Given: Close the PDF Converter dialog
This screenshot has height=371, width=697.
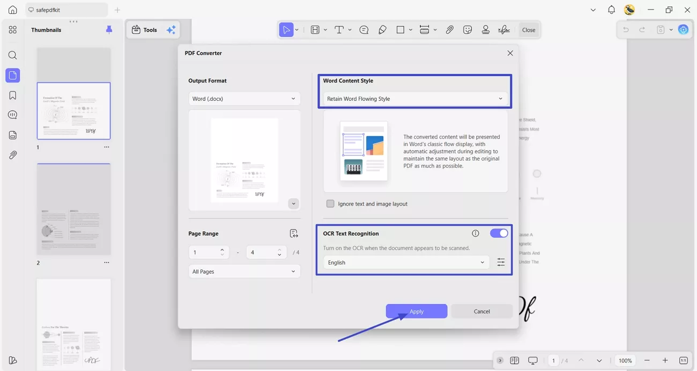Looking at the screenshot, I should [510, 53].
